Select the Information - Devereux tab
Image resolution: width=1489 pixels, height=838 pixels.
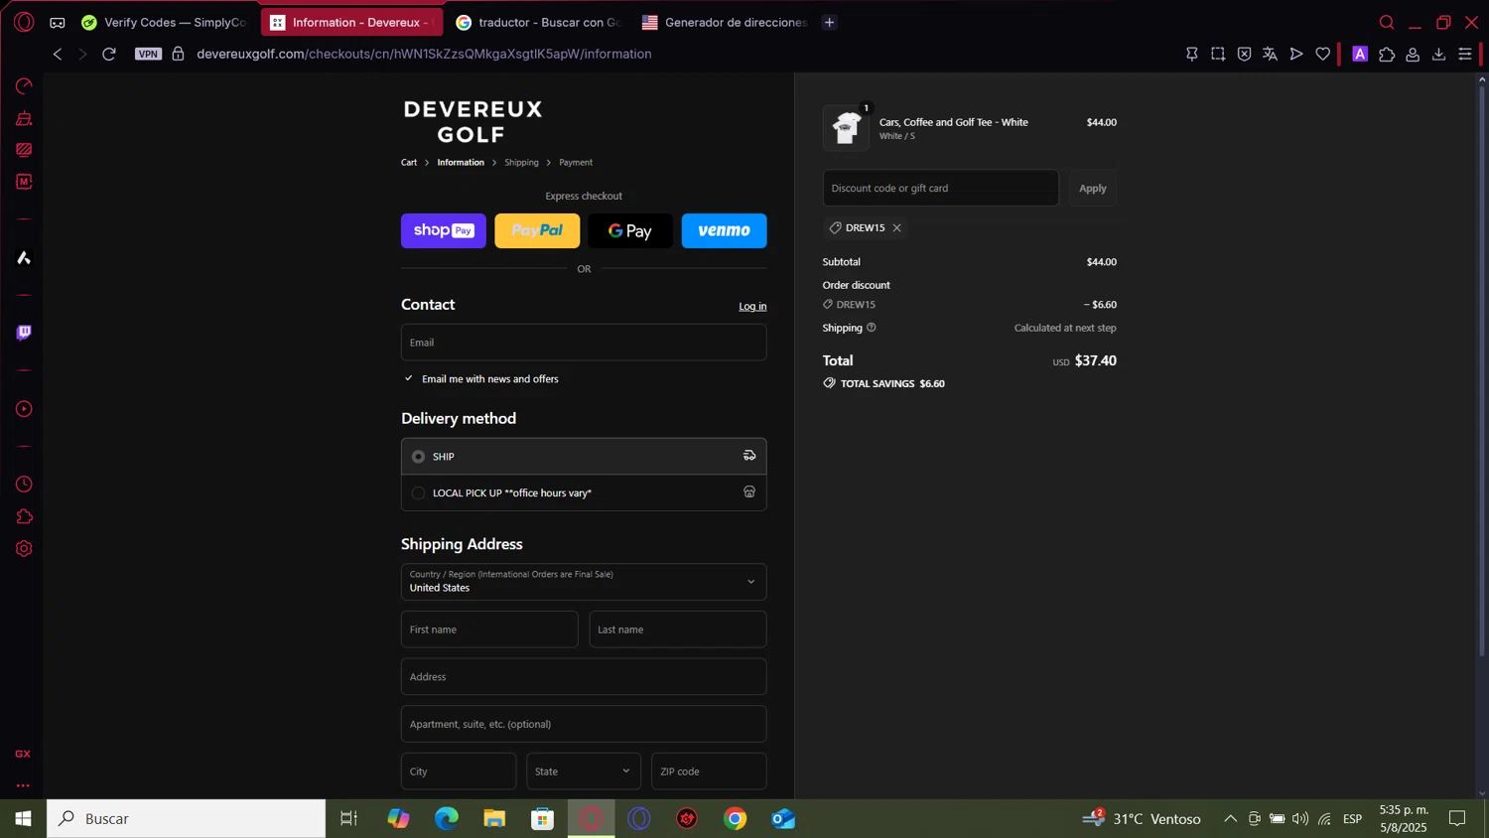351,22
